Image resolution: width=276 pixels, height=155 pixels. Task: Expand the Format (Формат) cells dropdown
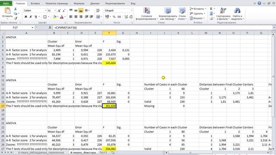pyautogui.click(x=204, y=18)
